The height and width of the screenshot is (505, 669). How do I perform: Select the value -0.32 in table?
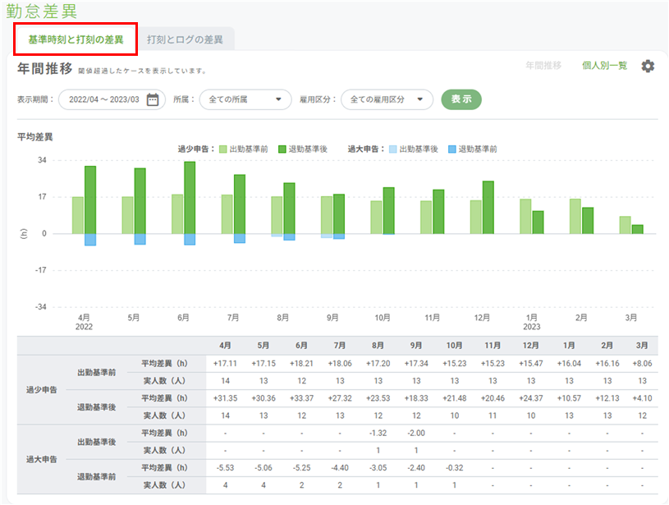[455, 468]
